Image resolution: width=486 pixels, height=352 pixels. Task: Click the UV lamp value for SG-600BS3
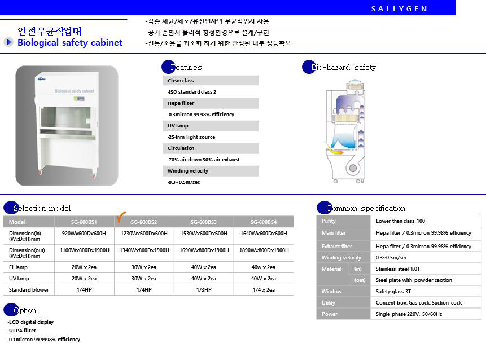[204, 279]
